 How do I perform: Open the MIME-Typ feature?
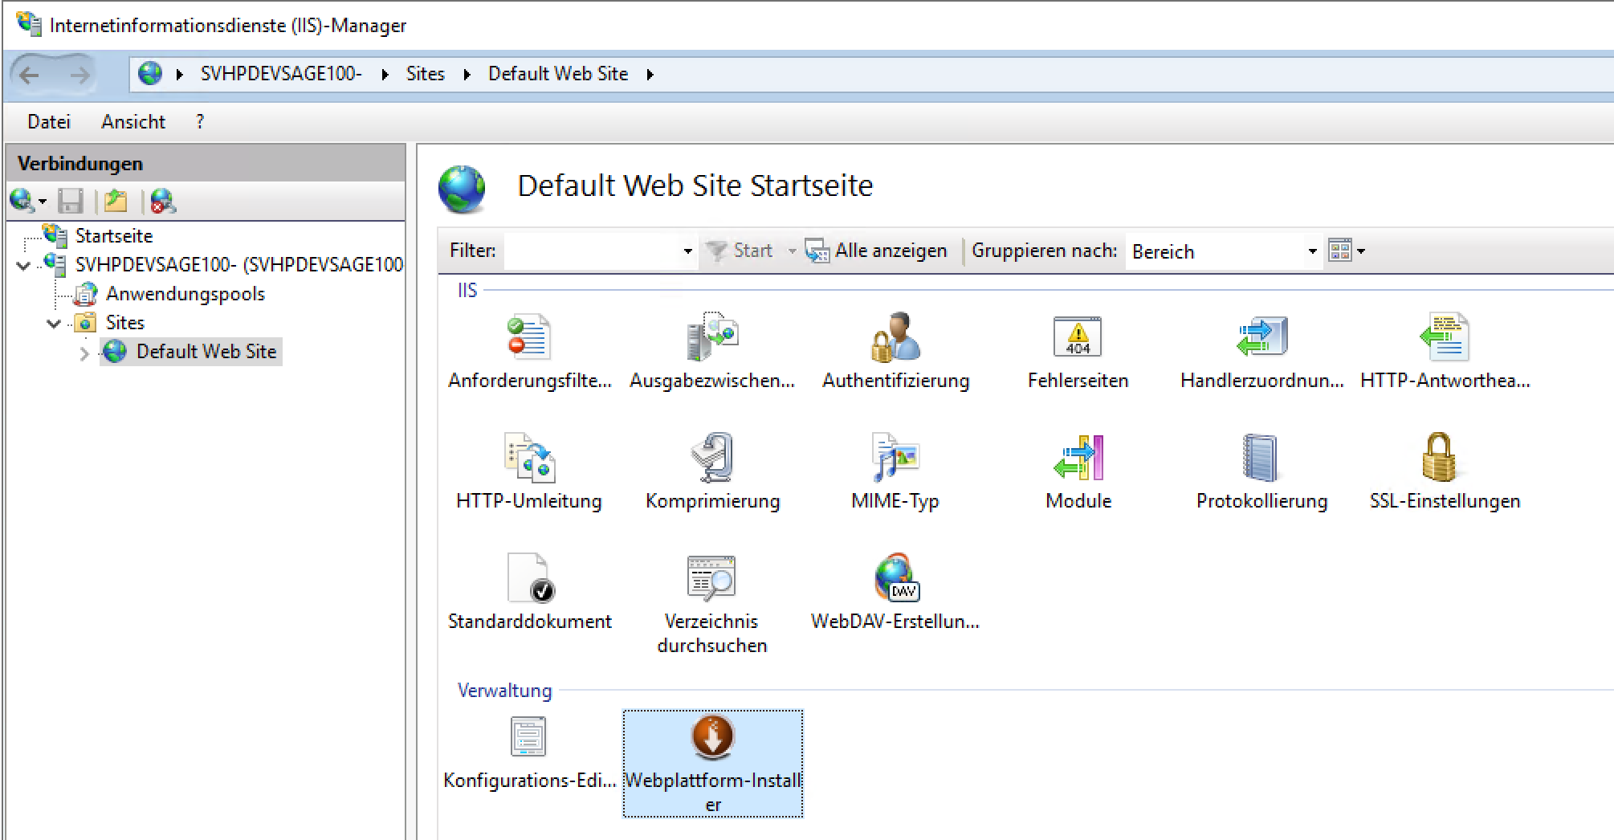pyautogui.click(x=895, y=458)
